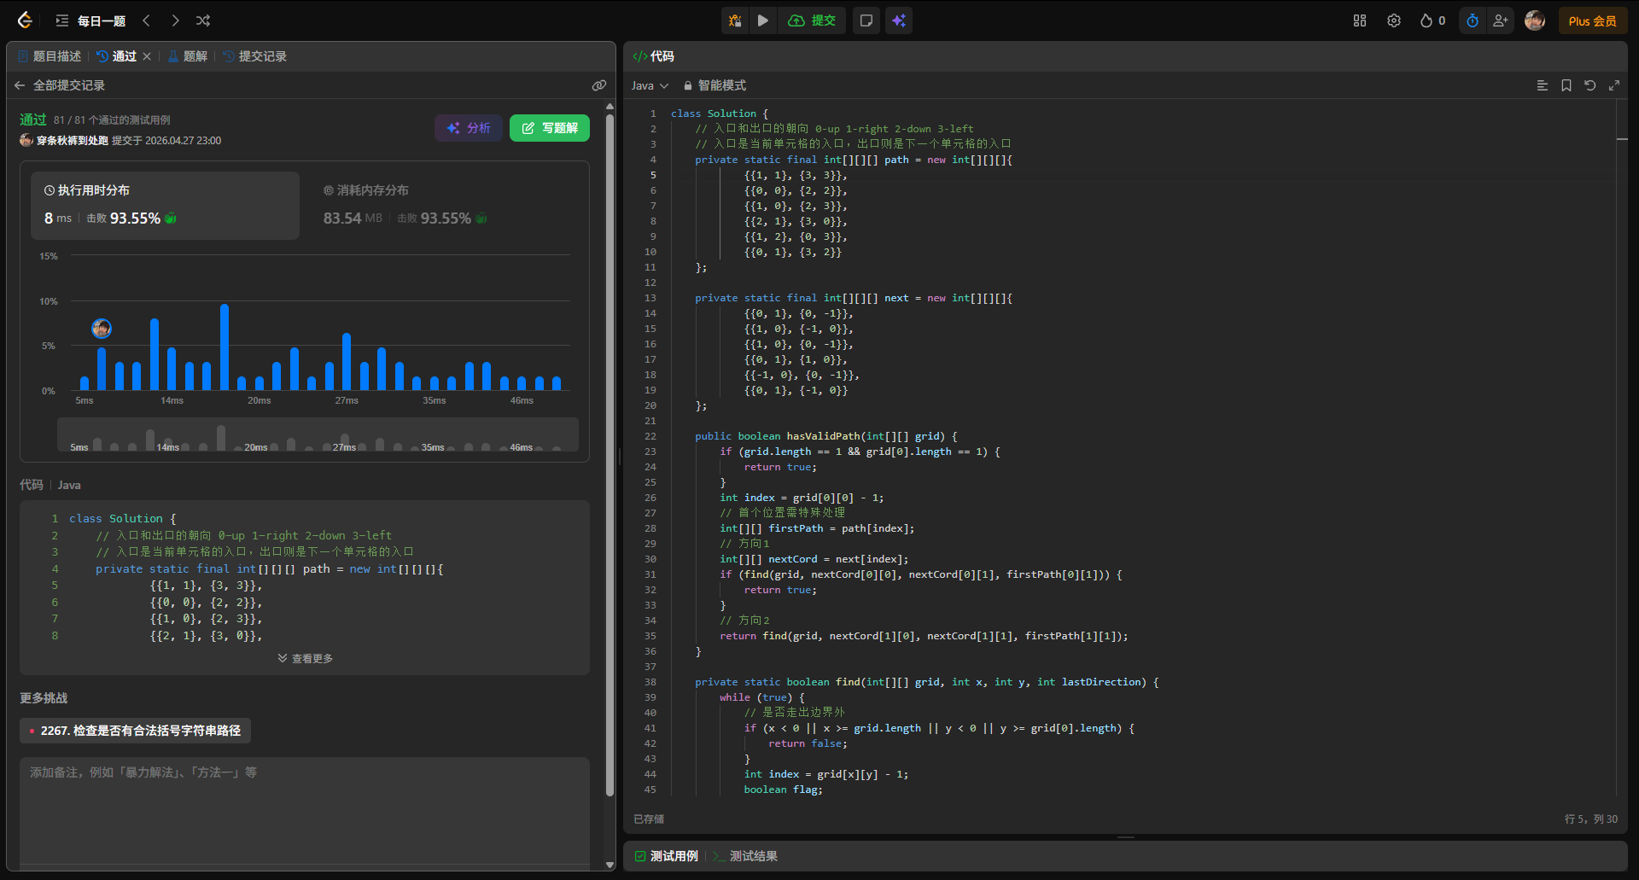Image resolution: width=1639 pixels, height=880 pixels.
Task: Click the runtime range selector below chart
Action: coord(318,434)
